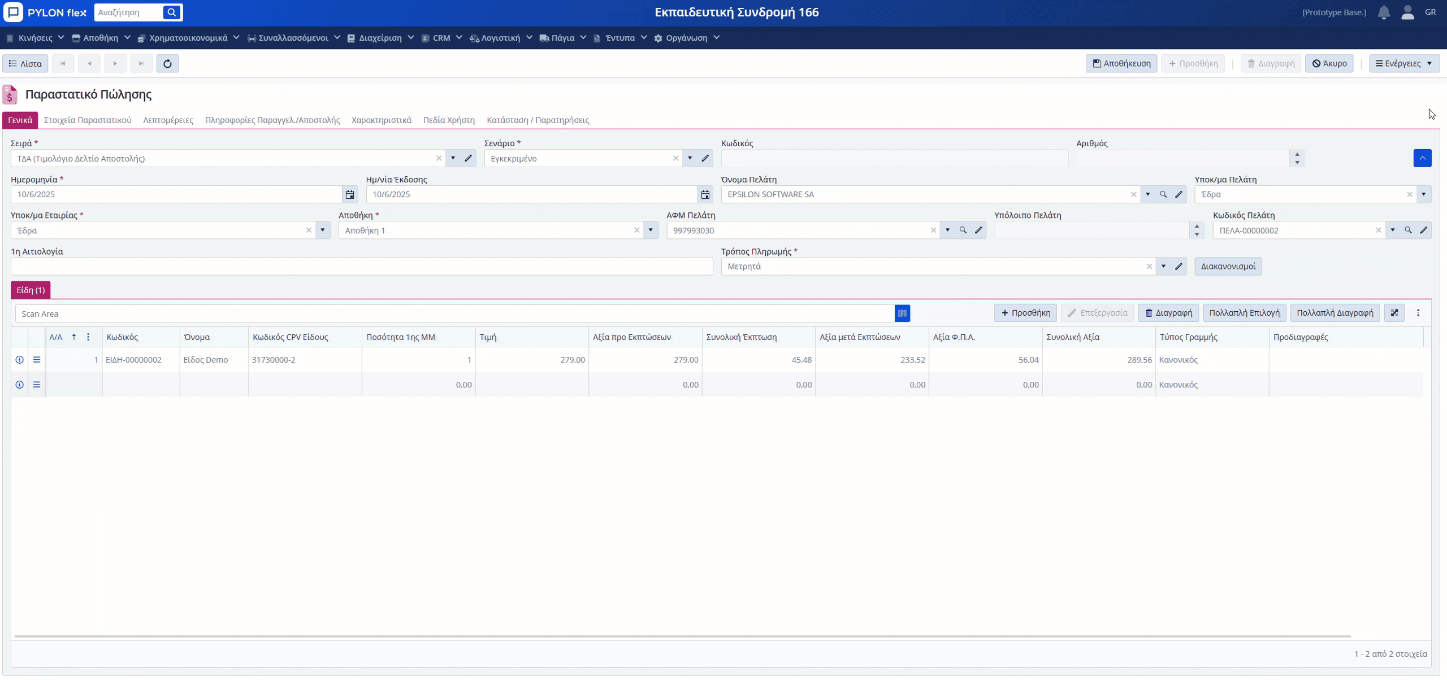Search Κωδικός Πελάτη with magnifier icon
The height and width of the screenshot is (680, 1447).
tap(1408, 230)
